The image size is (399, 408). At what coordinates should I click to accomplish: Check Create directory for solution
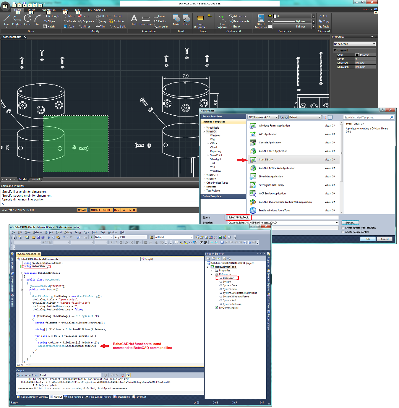click(343, 228)
